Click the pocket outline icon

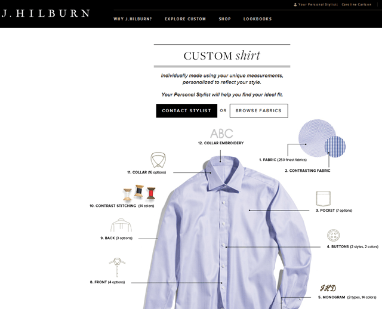pos(323,199)
